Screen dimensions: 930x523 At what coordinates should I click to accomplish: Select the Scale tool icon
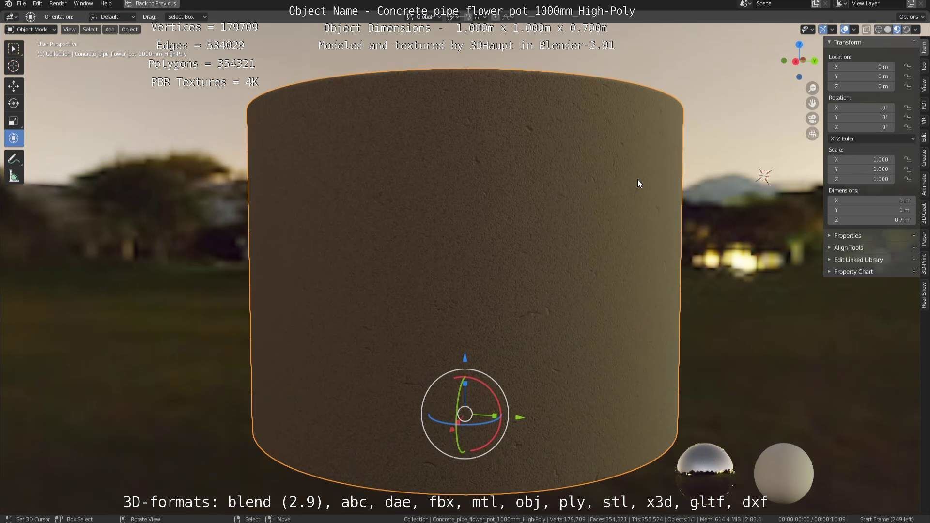pyautogui.click(x=14, y=121)
